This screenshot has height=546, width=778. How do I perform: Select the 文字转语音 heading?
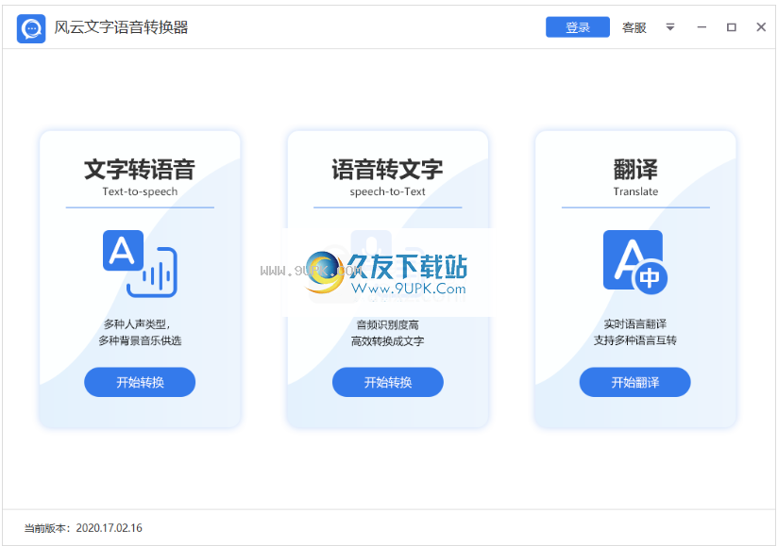coord(140,170)
